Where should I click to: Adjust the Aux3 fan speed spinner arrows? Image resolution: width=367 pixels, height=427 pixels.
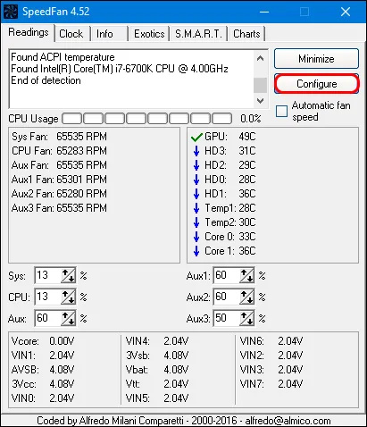coord(246,319)
